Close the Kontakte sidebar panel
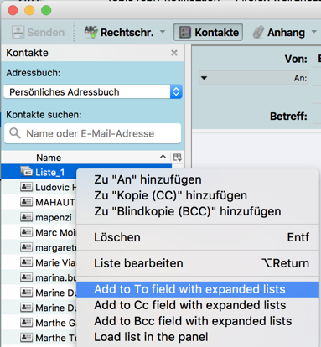 pyautogui.click(x=174, y=53)
